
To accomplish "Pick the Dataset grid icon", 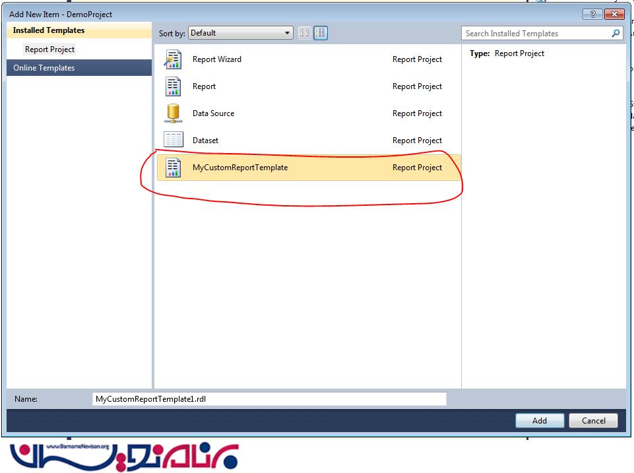I will point(174,139).
